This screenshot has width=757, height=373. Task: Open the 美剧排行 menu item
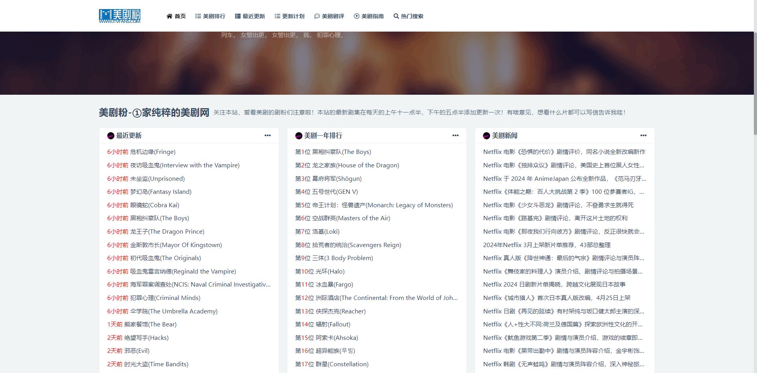click(x=210, y=16)
